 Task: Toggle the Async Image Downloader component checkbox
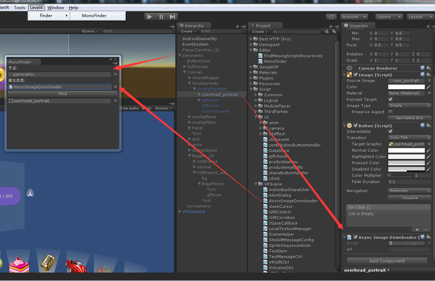tap(355, 237)
